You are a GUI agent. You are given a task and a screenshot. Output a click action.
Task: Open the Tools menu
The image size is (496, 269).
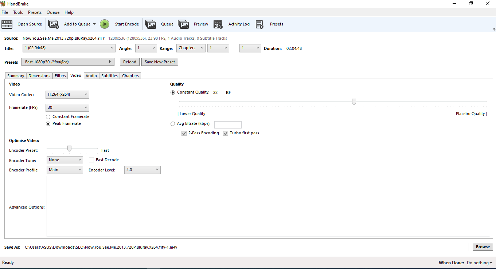tap(18, 12)
